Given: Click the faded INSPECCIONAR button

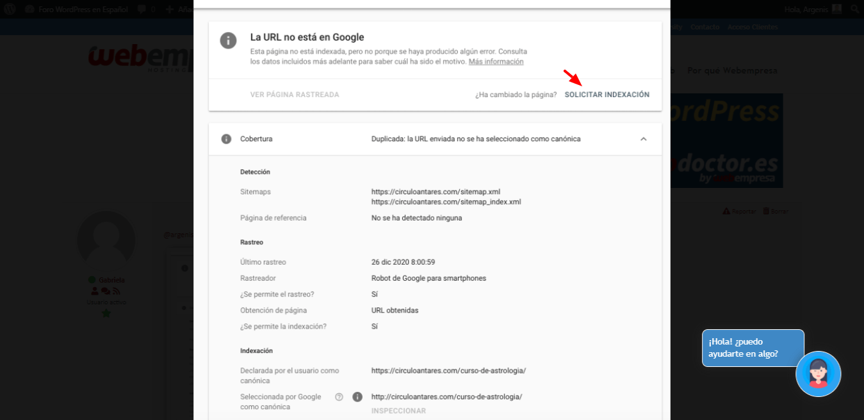Looking at the screenshot, I should pyautogui.click(x=398, y=411).
